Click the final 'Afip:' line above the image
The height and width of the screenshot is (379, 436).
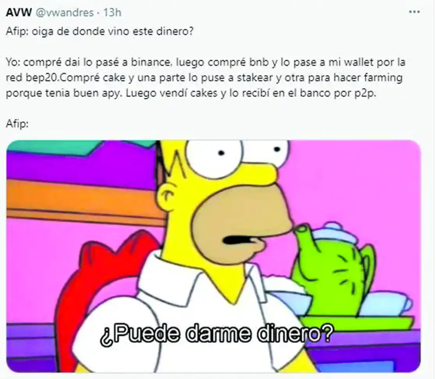coord(17,123)
